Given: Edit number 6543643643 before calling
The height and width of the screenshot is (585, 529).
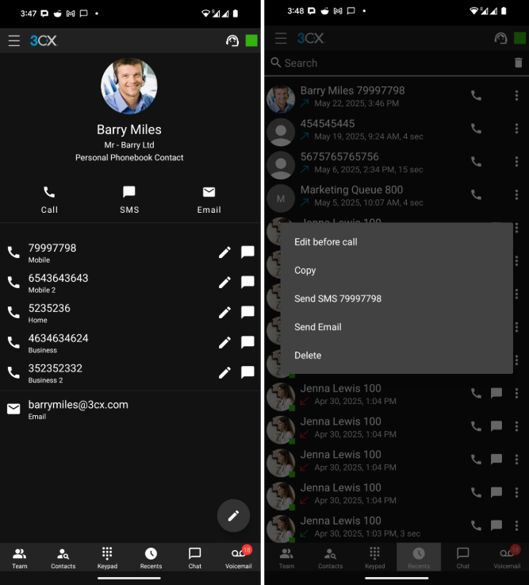Looking at the screenshot, I should pyautogui.click(x=224, y=283).
